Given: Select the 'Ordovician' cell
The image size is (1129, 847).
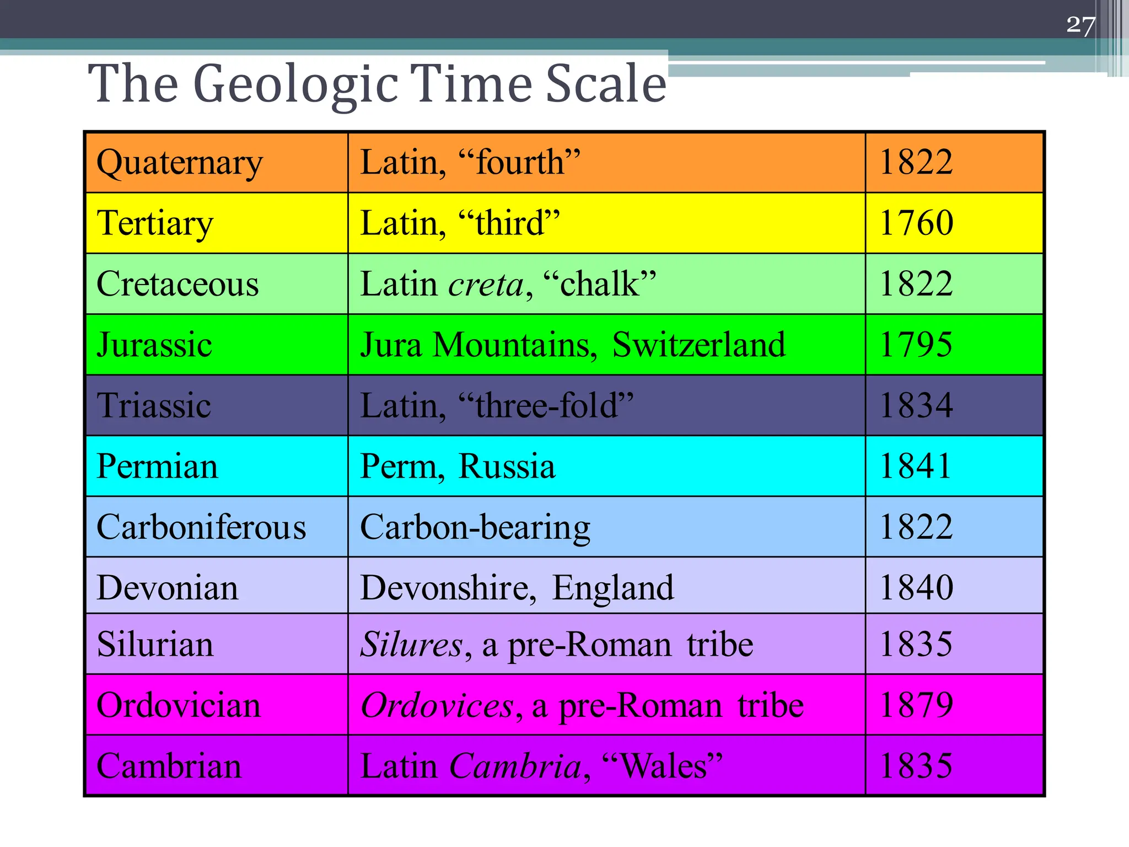Looking at the screenshot, I should coord(217,704).
